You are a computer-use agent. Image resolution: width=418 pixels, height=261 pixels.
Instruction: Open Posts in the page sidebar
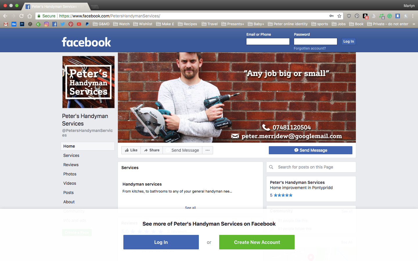[68, 193]
